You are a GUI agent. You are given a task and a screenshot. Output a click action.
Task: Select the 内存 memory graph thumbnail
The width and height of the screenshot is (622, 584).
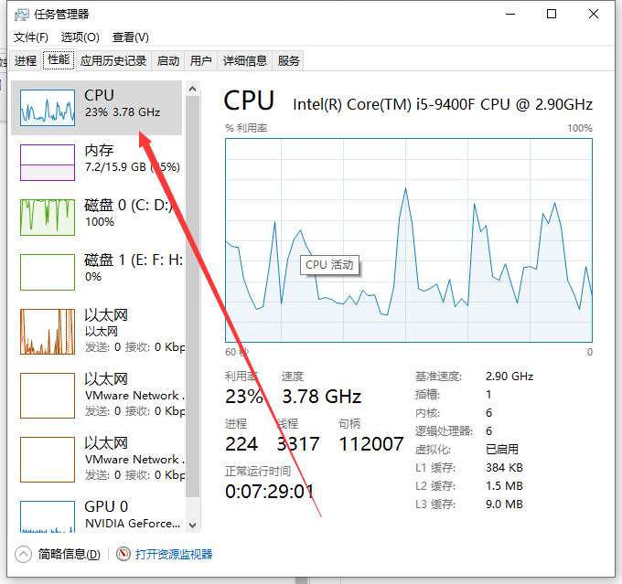[x=48, y=162]
